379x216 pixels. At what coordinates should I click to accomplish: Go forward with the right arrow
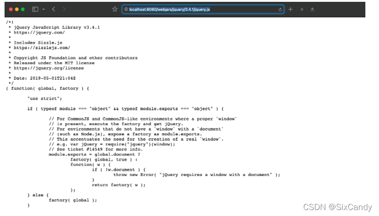(64, 9)
